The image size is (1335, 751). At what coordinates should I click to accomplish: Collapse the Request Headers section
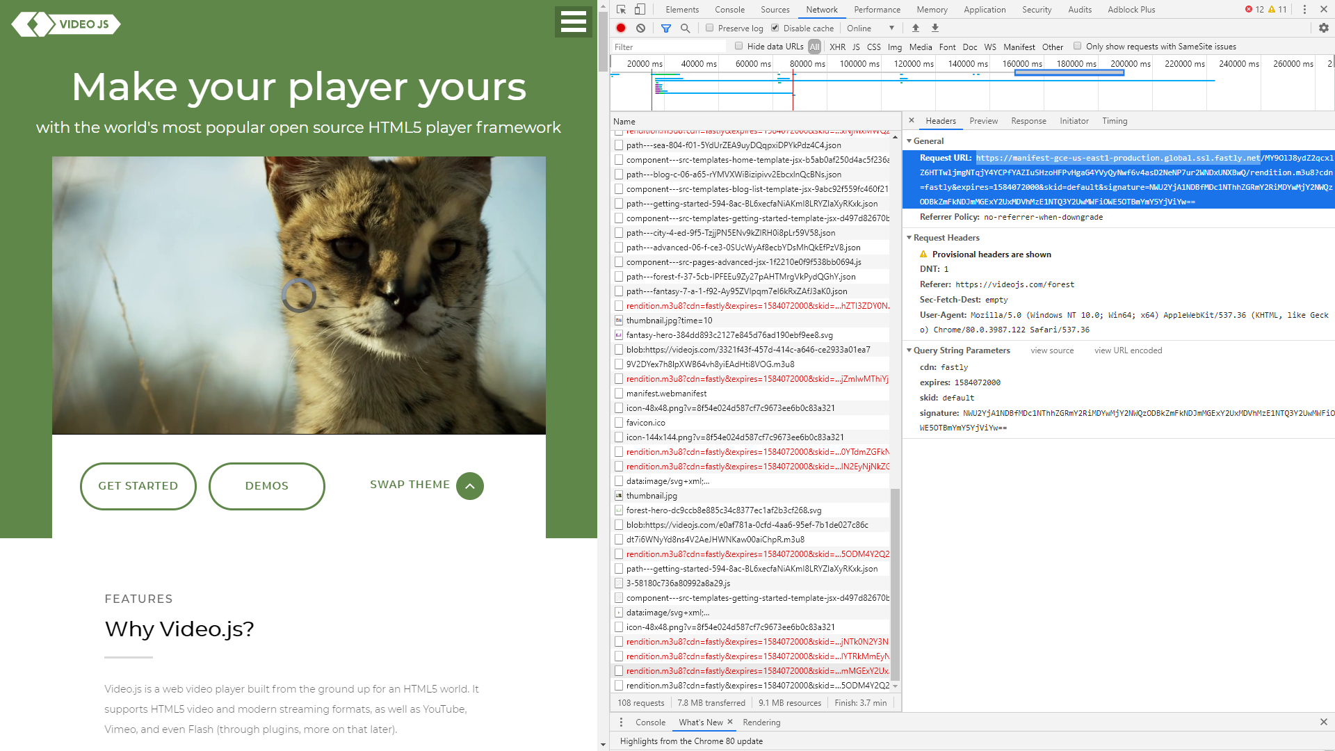[946, 238]
